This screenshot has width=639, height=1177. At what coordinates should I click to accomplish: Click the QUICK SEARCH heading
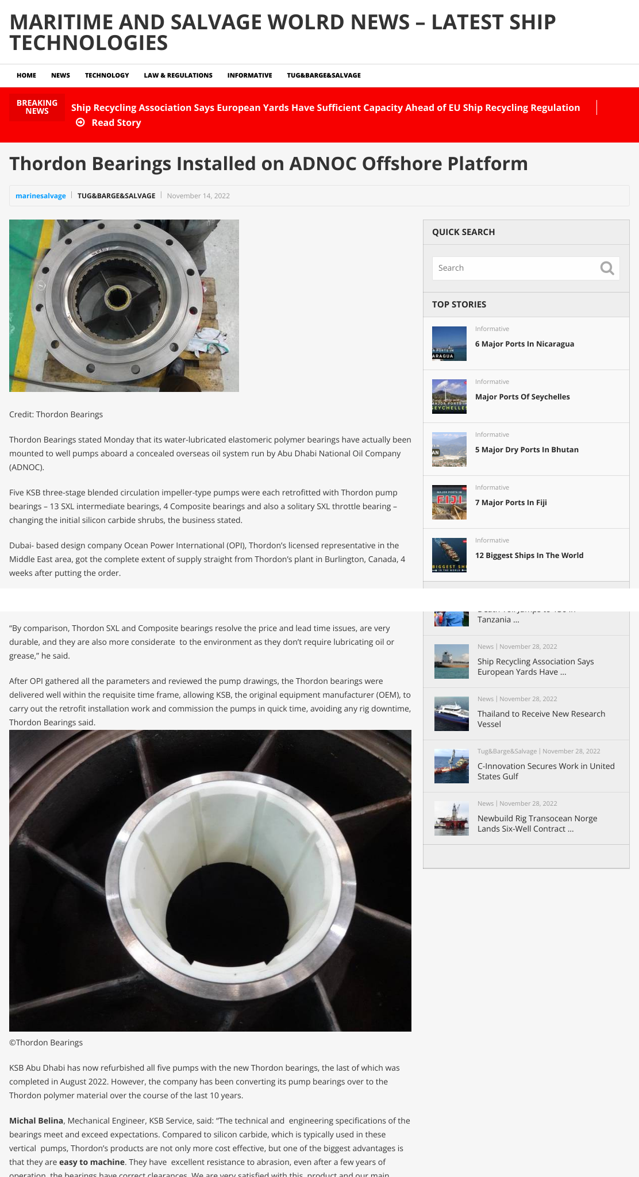[463, 232]
